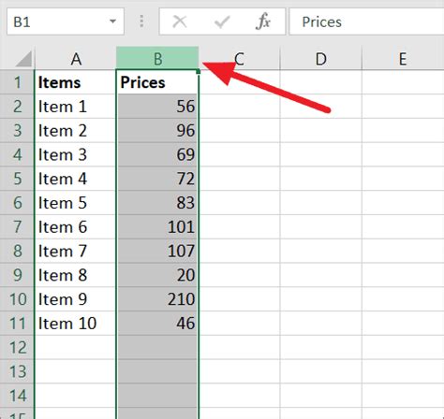Select cell containing Item 7

pyautogui.click(x=75, y=251)
